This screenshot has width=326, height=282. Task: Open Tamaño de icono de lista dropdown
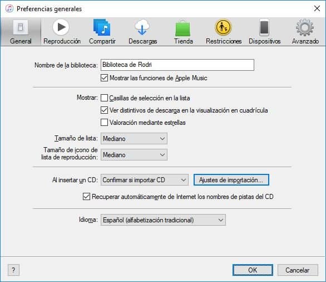pos(134,155)
